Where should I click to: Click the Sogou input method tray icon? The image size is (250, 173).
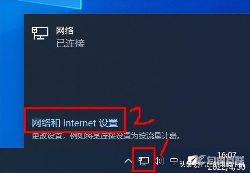pos(192,160)
